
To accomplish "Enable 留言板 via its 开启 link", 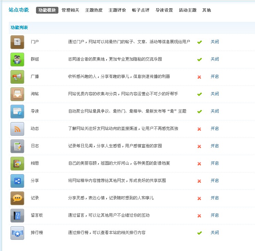I will click(x=215, y=215).
